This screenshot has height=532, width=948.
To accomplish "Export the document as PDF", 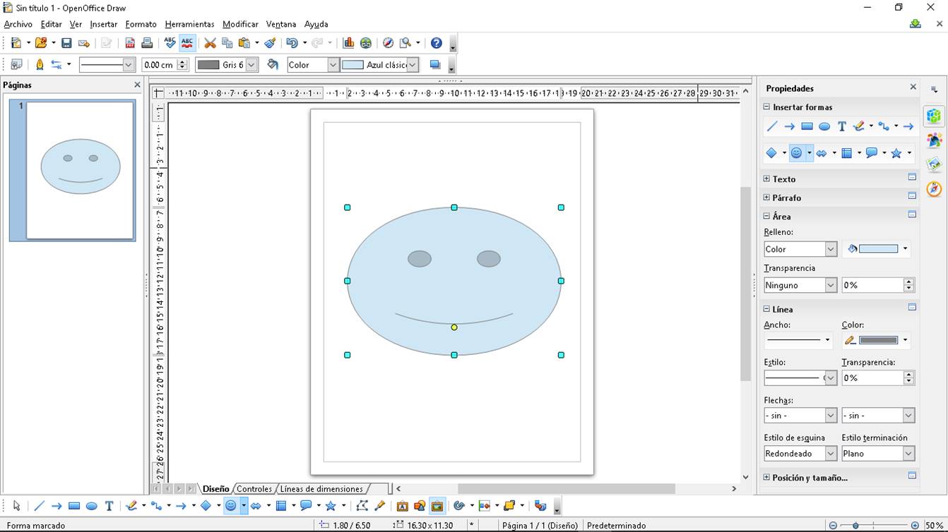I will tap(129, 42).
